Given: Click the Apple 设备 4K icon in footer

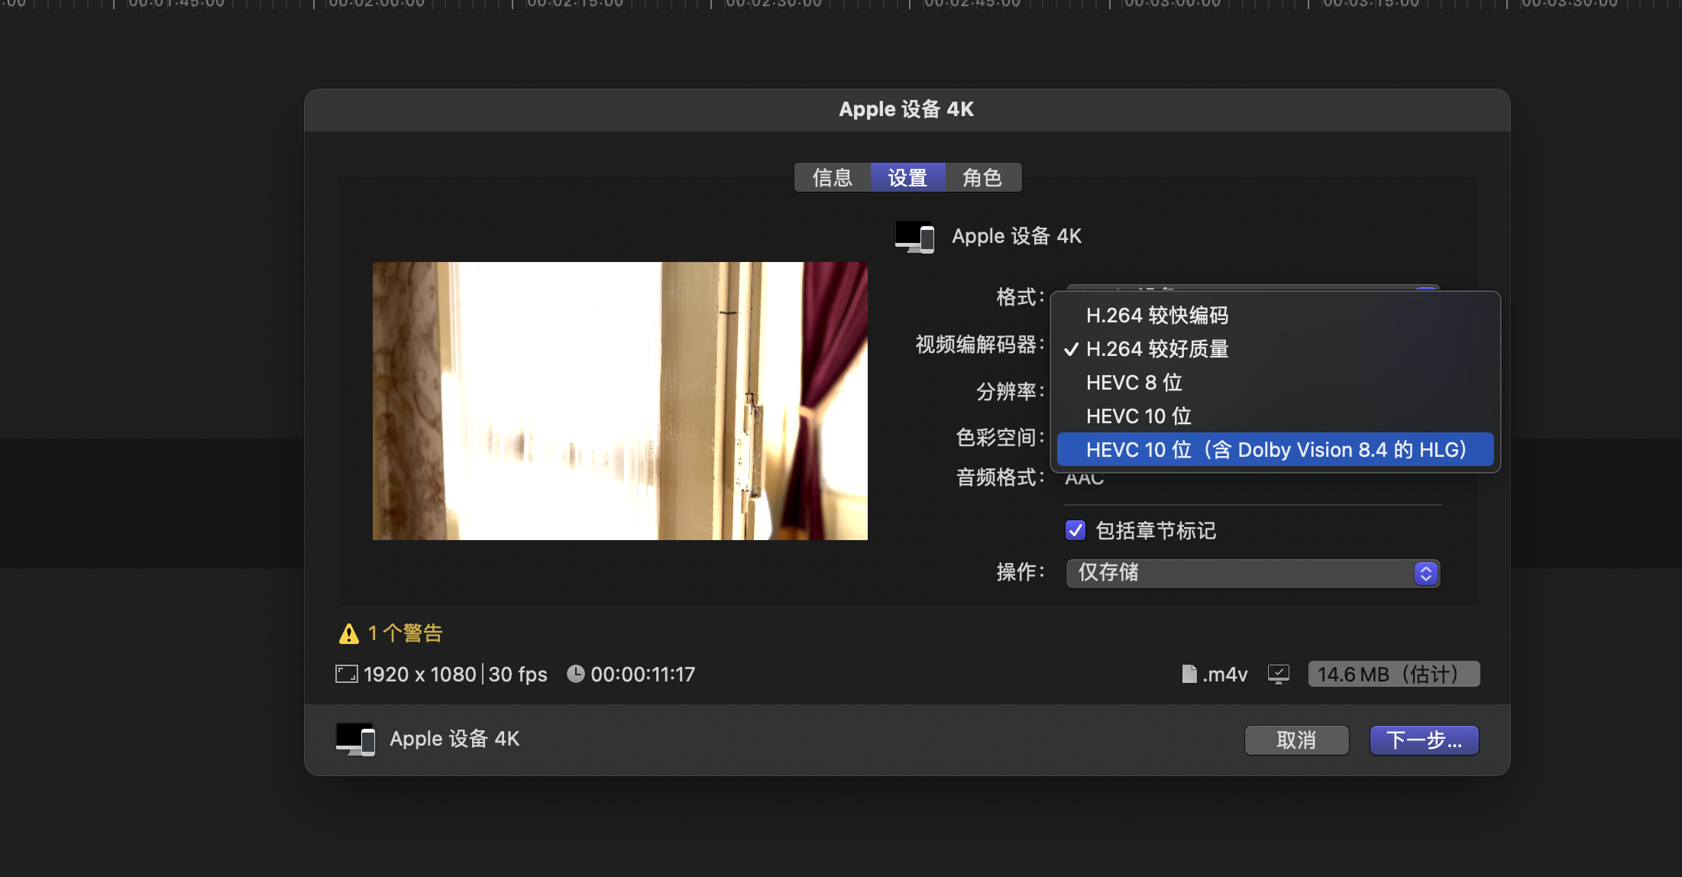Looking at the screenshot, I should 356,739.
